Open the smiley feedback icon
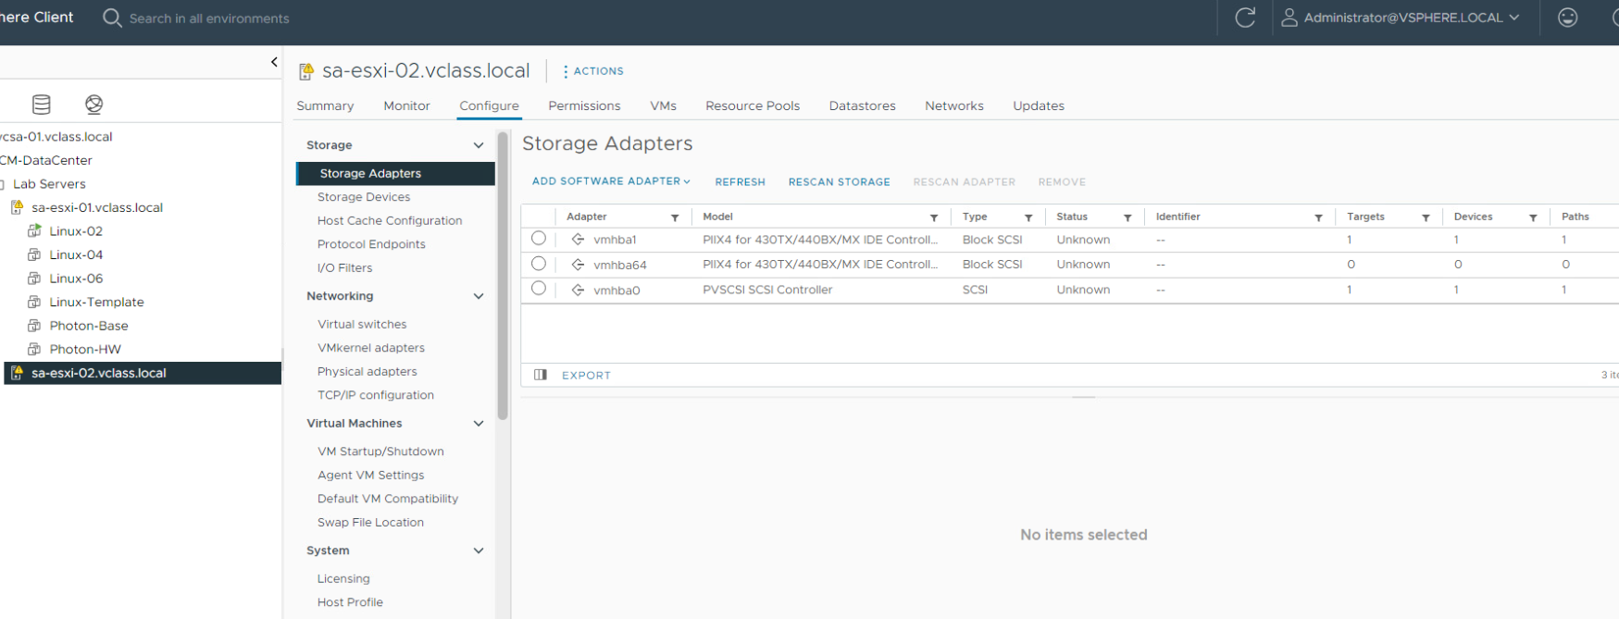 (1567, 18)
